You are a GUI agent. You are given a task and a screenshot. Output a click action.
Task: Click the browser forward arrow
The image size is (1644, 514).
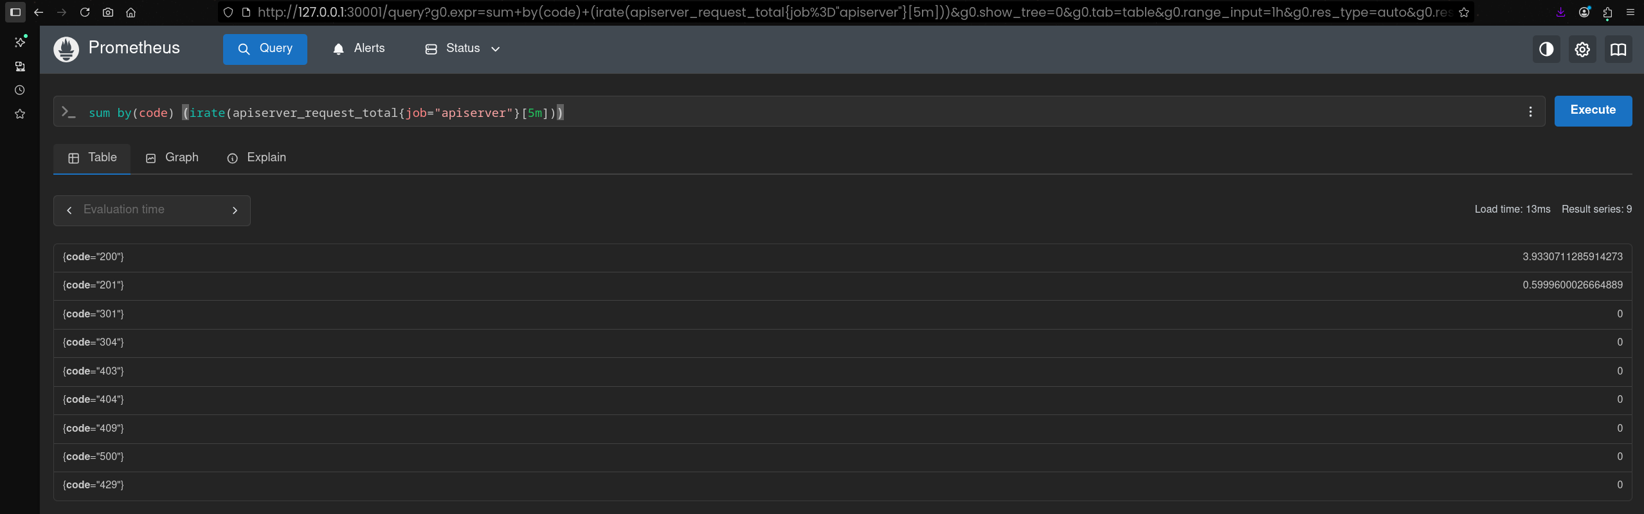tap(62, 12)
